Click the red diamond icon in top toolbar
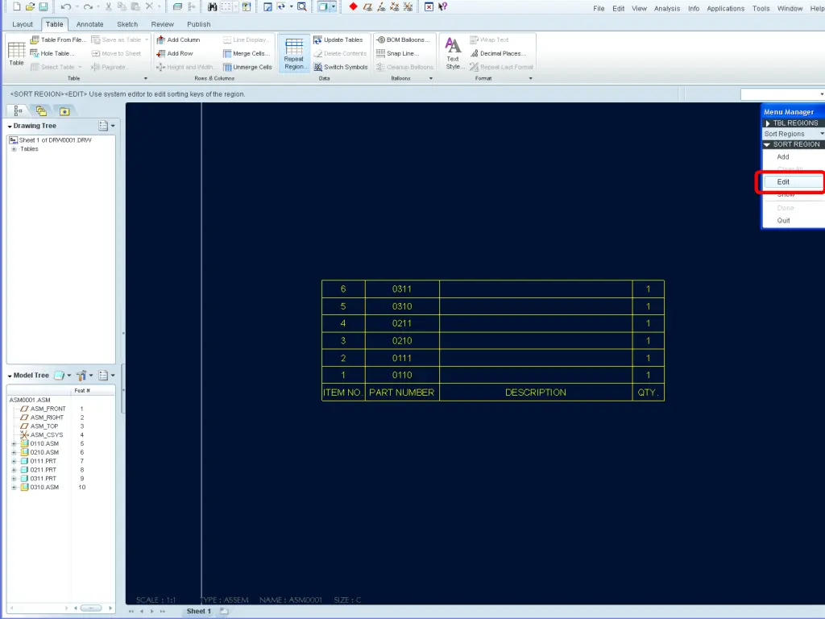The image size is (825, 619). tap(354, 6)
